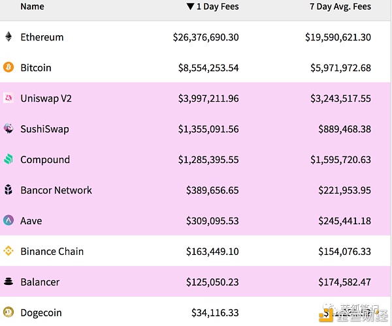392x326 pixels.
Task: Click the yellow Binance Chain icon
Action: tap(8, 252)
